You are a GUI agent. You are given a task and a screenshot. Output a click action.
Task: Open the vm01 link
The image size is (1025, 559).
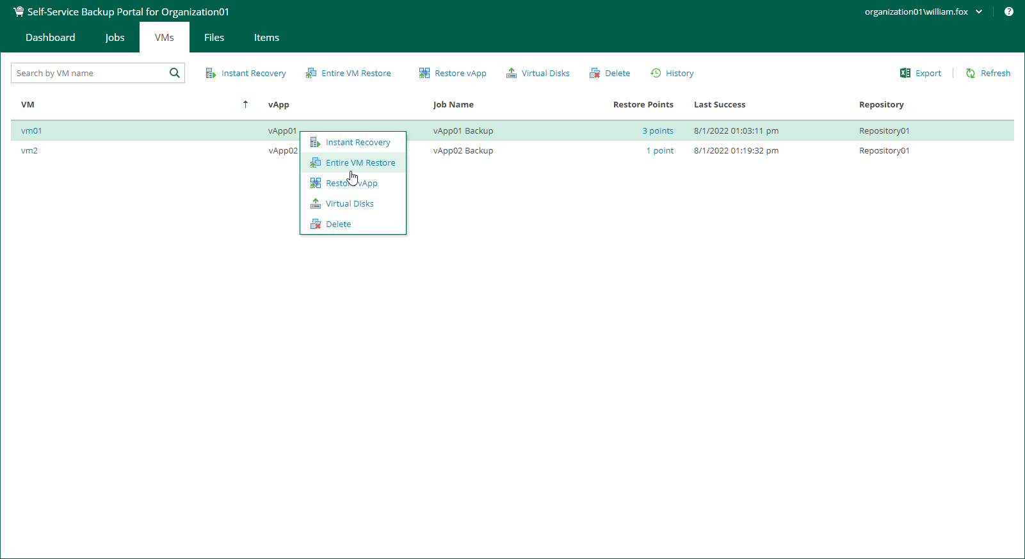(31, 130)
